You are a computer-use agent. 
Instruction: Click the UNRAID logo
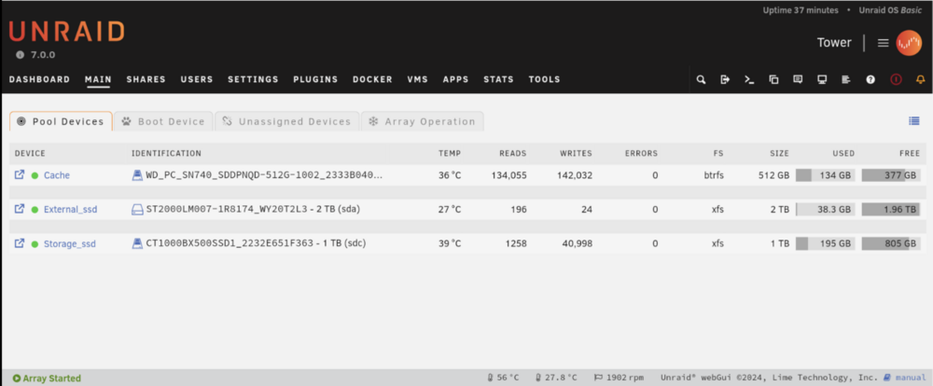[x=66, y=31]
